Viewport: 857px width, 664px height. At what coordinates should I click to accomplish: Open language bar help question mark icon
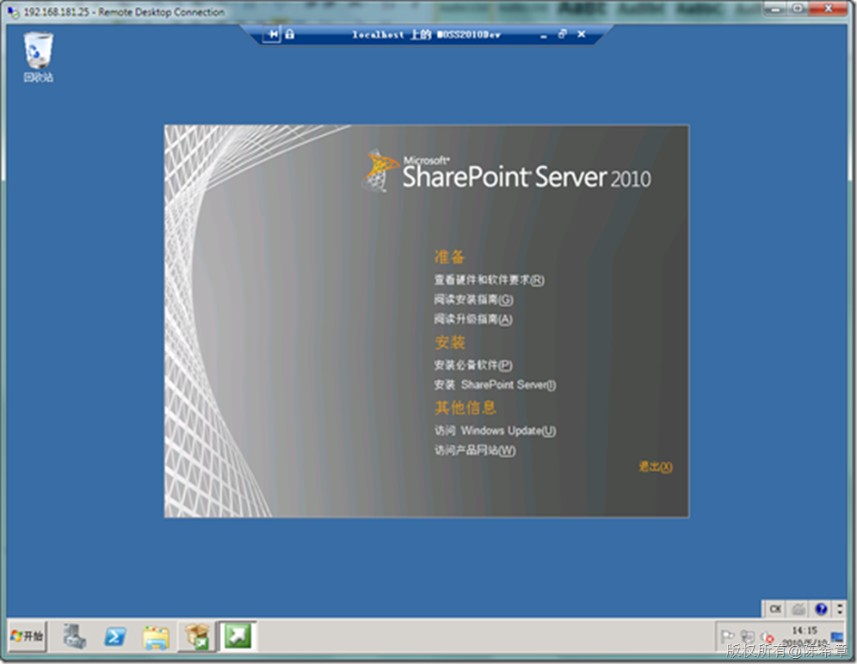820,609
